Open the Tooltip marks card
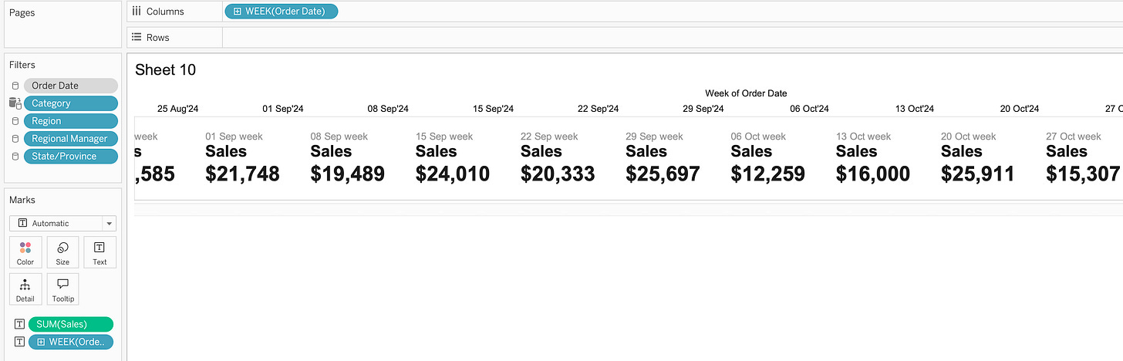This screenshot has height=361, width=1123. click(x=62, y=289)
